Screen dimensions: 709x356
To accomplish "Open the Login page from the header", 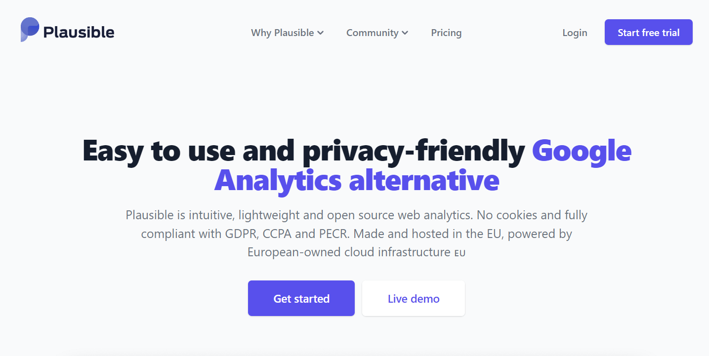I will click(x=574, y=32).
